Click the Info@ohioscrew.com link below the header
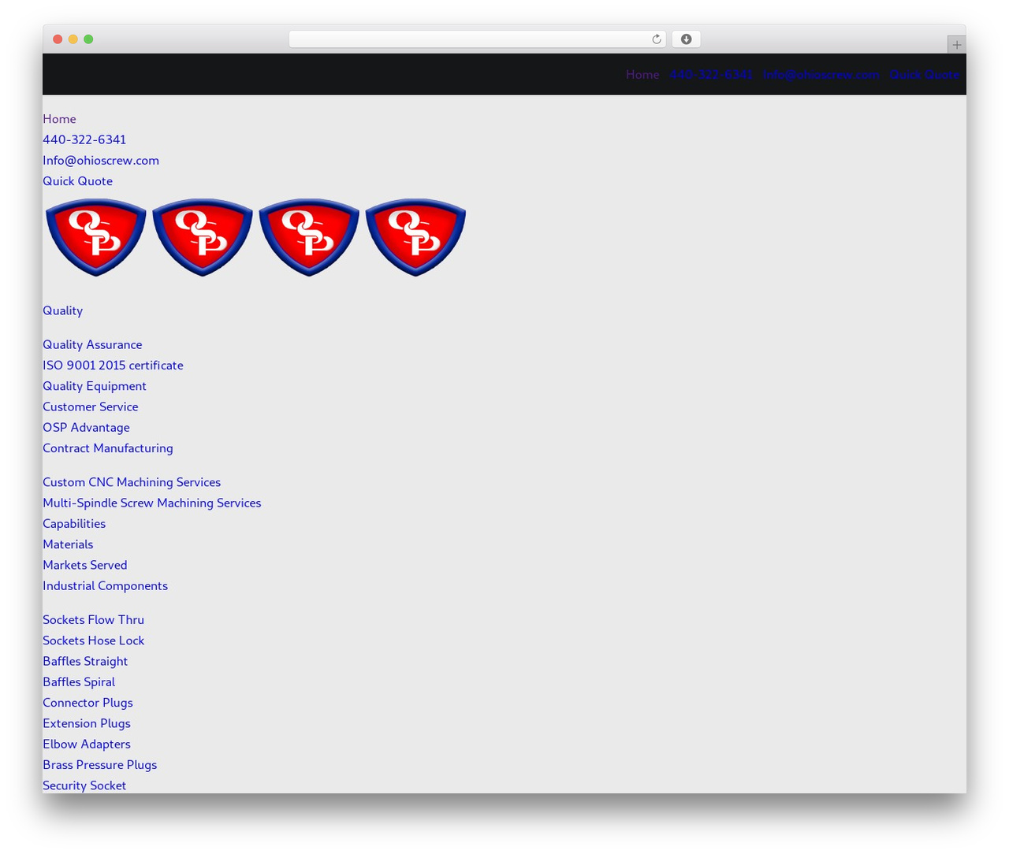Viewport: 1009px width, 854px height. pos(101,160)
